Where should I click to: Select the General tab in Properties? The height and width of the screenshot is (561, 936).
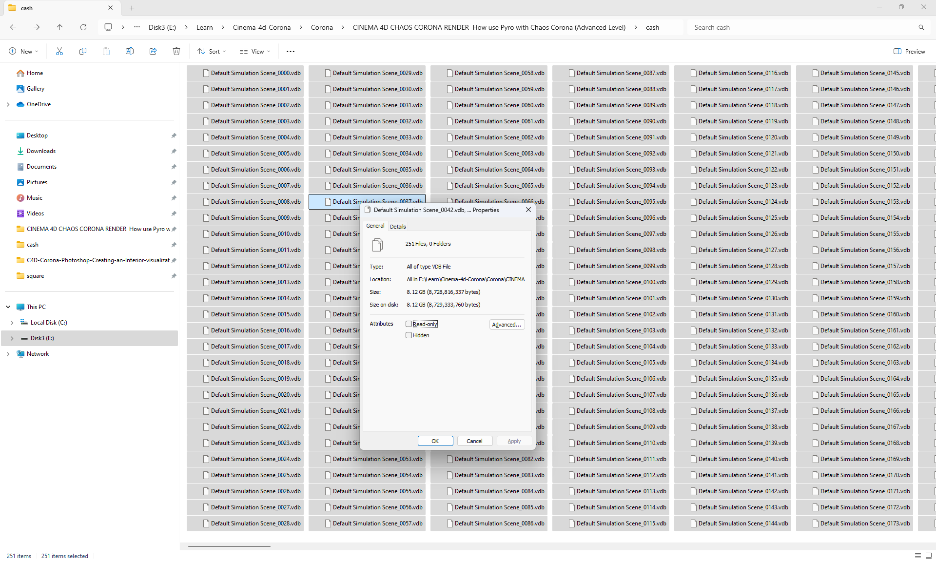[375, 226]
